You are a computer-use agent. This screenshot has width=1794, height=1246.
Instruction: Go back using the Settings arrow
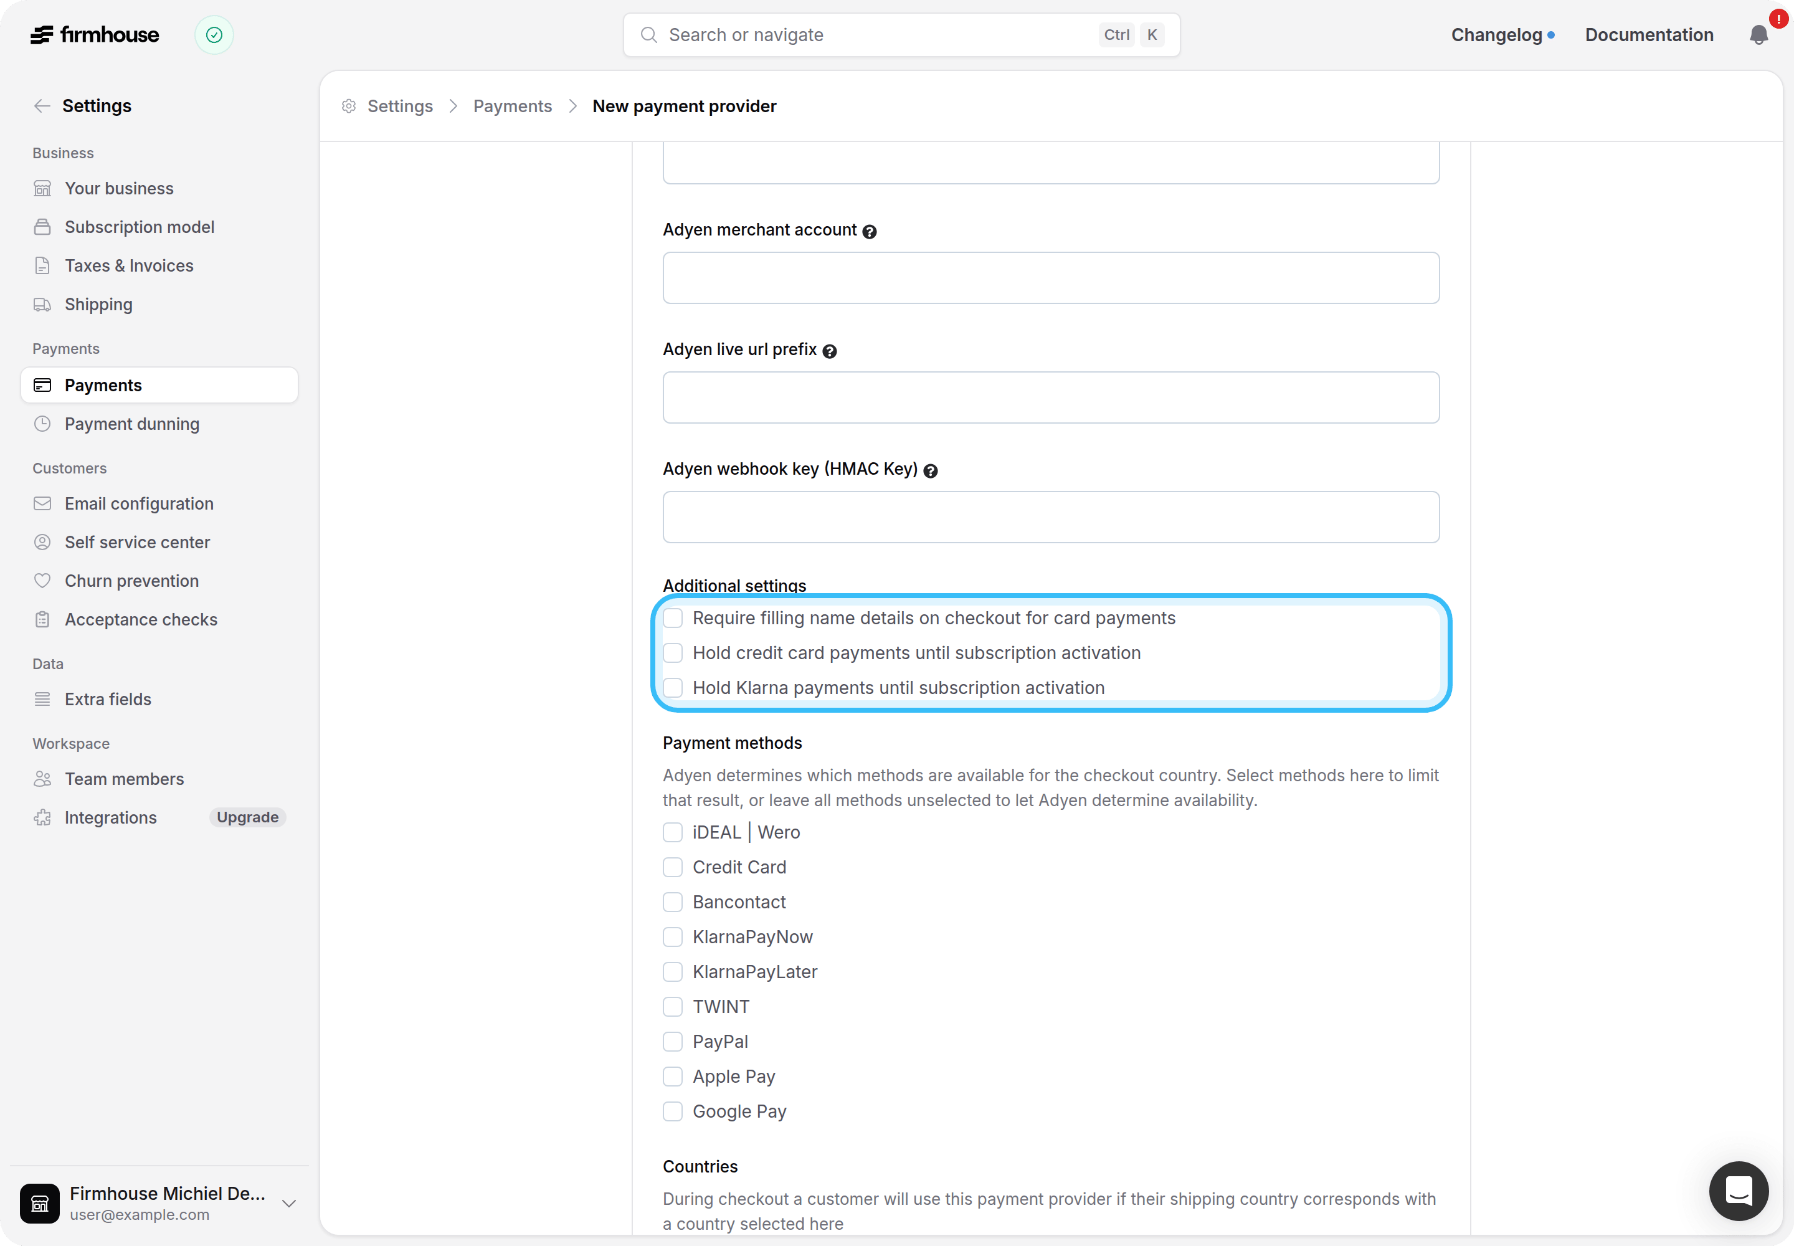pos(42,106)
